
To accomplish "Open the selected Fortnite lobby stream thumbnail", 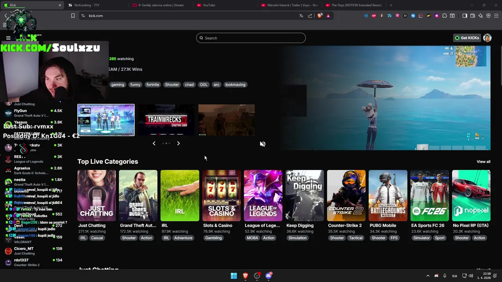I will 106,120.
